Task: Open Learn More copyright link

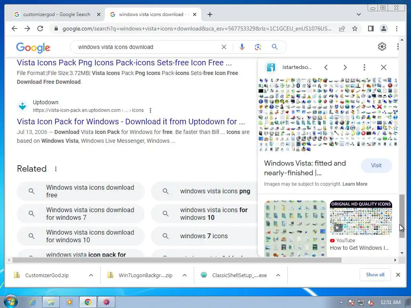Action: coord(355,184)
